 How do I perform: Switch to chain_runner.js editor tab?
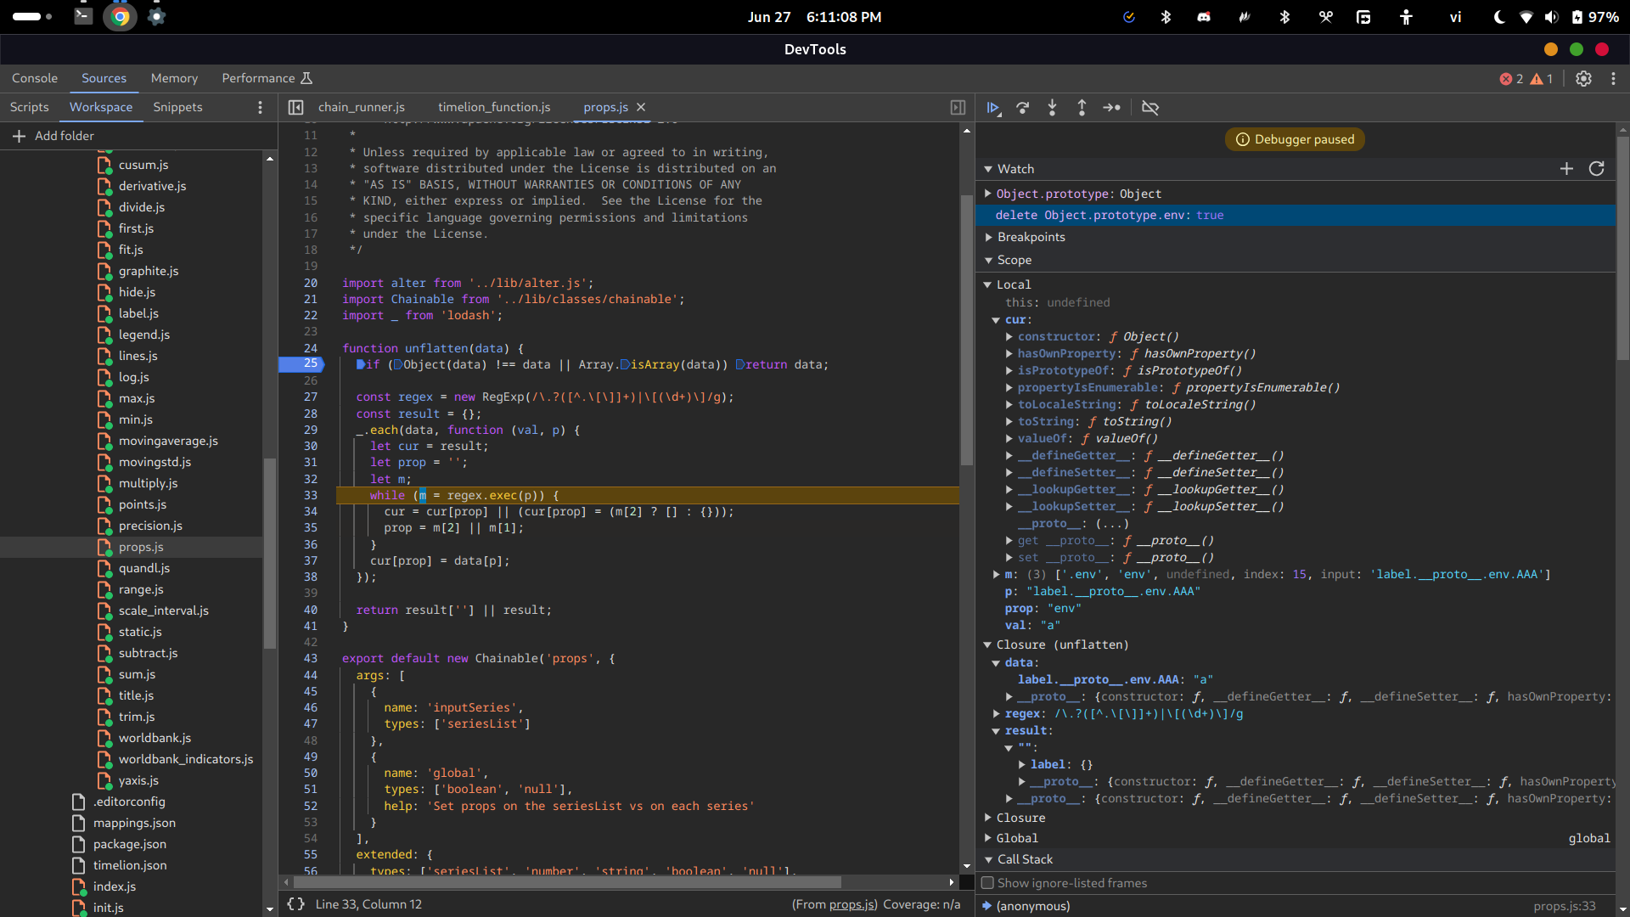[362, 107]
